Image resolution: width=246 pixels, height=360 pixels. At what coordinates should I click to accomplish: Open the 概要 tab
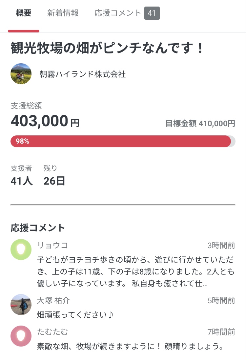(24, 13)
